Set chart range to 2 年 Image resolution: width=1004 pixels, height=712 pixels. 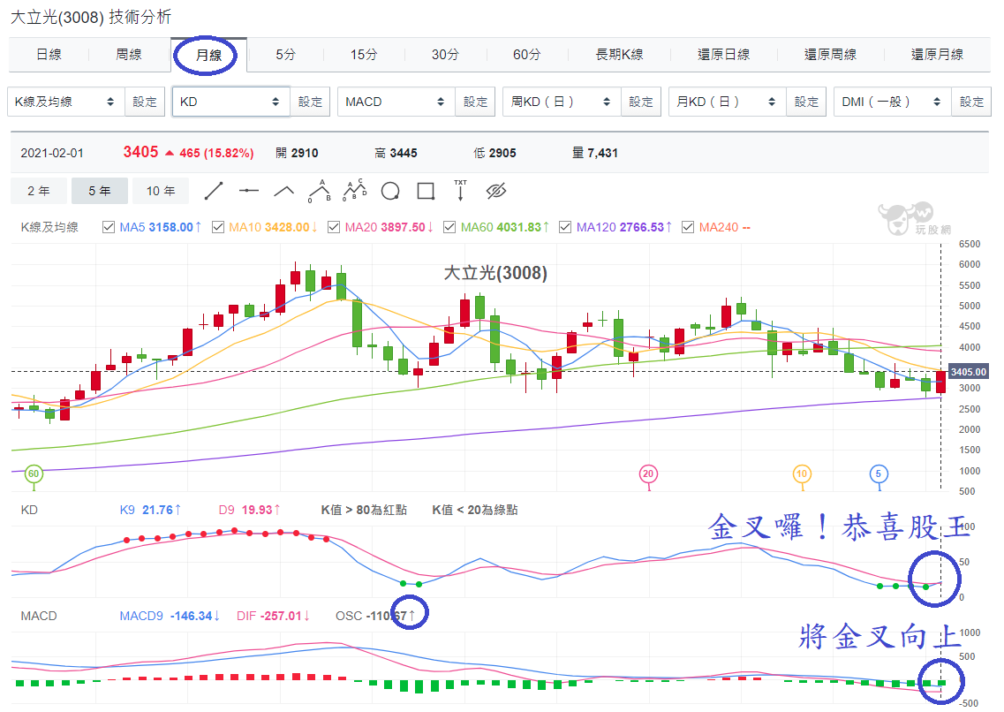(x=39, y=191)
